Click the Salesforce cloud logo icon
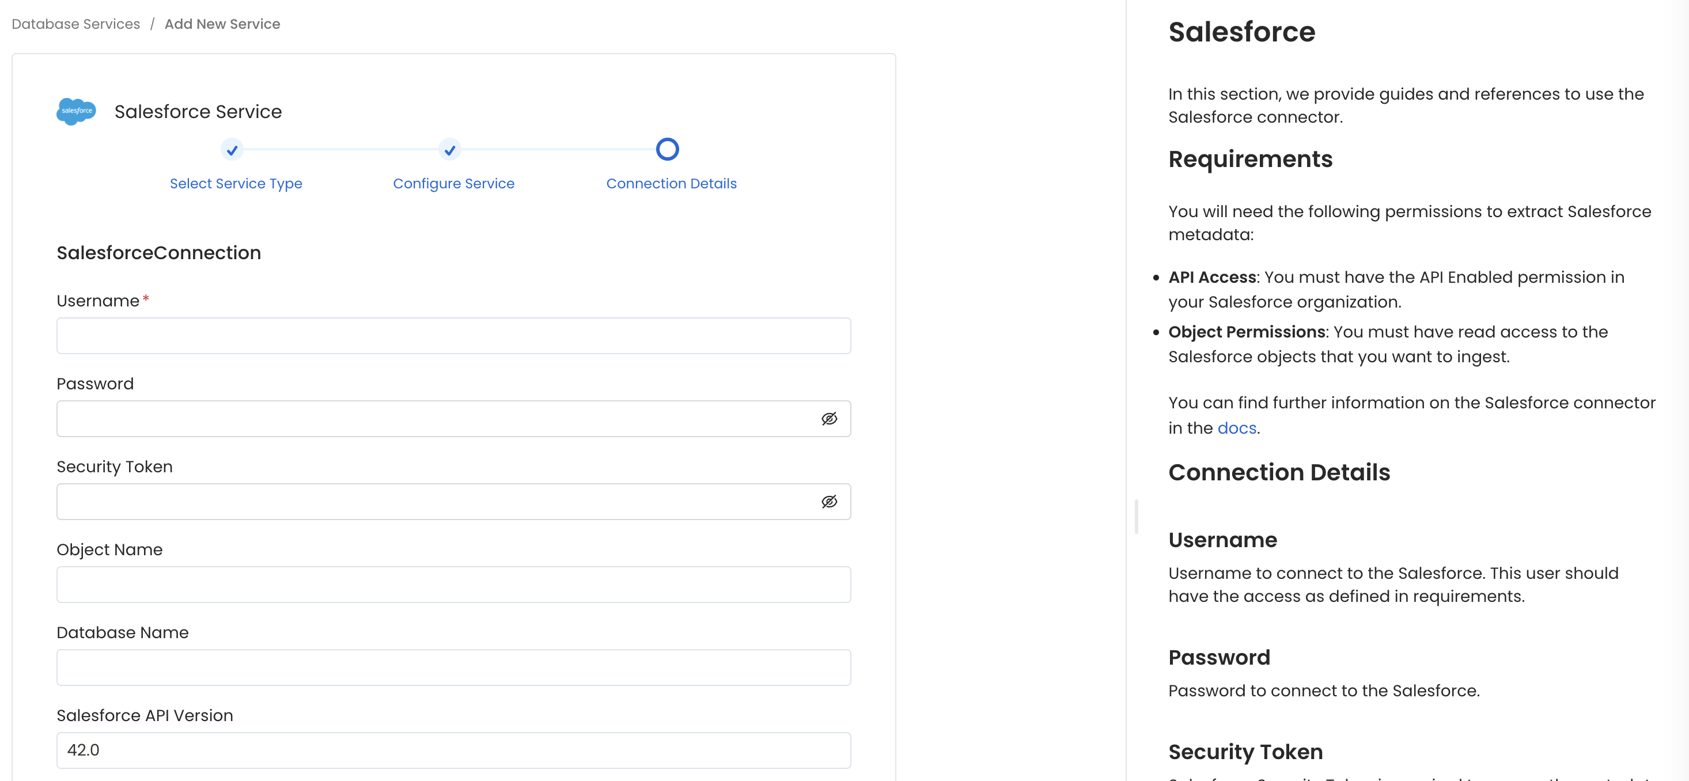This screenshot has height=781, width=1689. [x=76, y=111]
